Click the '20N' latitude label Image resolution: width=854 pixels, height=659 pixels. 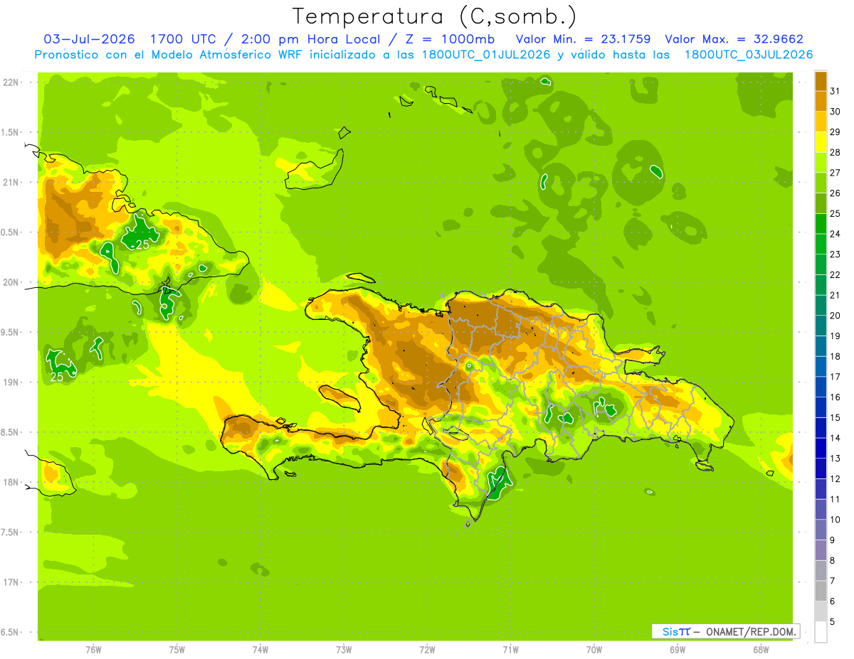pyautogui.click(x=12, y=282)
